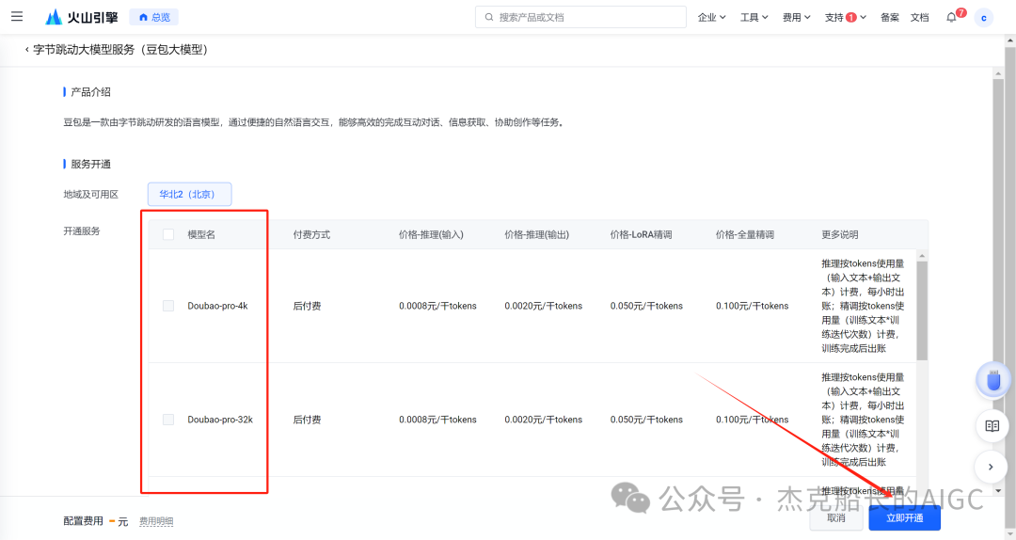Click the 价格-全量精调 column header
Screen dimensions: 1016x540
coord(744,234)
